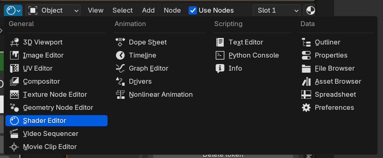Click the Compositor icon

[x=14, y=81]
